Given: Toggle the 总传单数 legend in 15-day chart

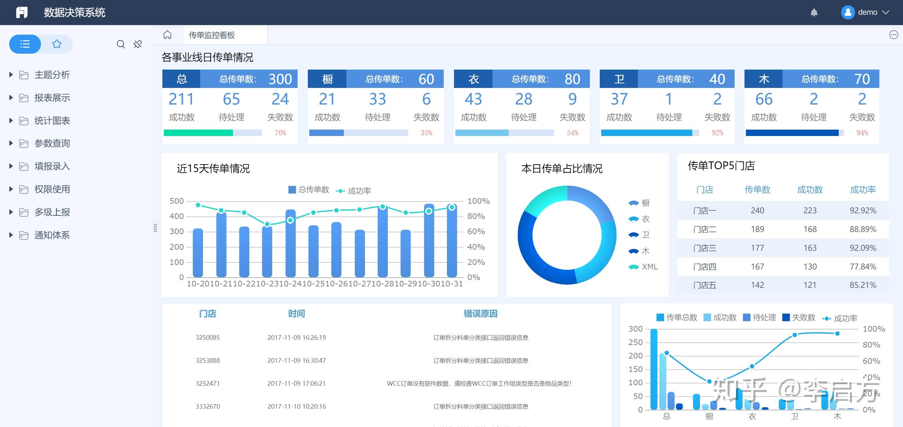Looking at the screenshot, I should (x=309, y=190).
